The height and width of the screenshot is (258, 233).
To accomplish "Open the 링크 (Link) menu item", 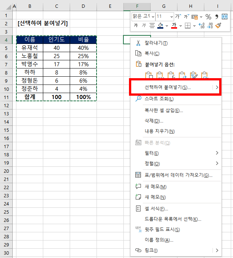I will click(x=176, y=251).
